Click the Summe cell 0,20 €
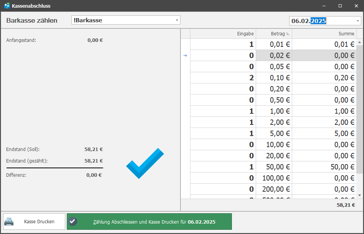Screen dimensions: 364x234 coord(324,78)
